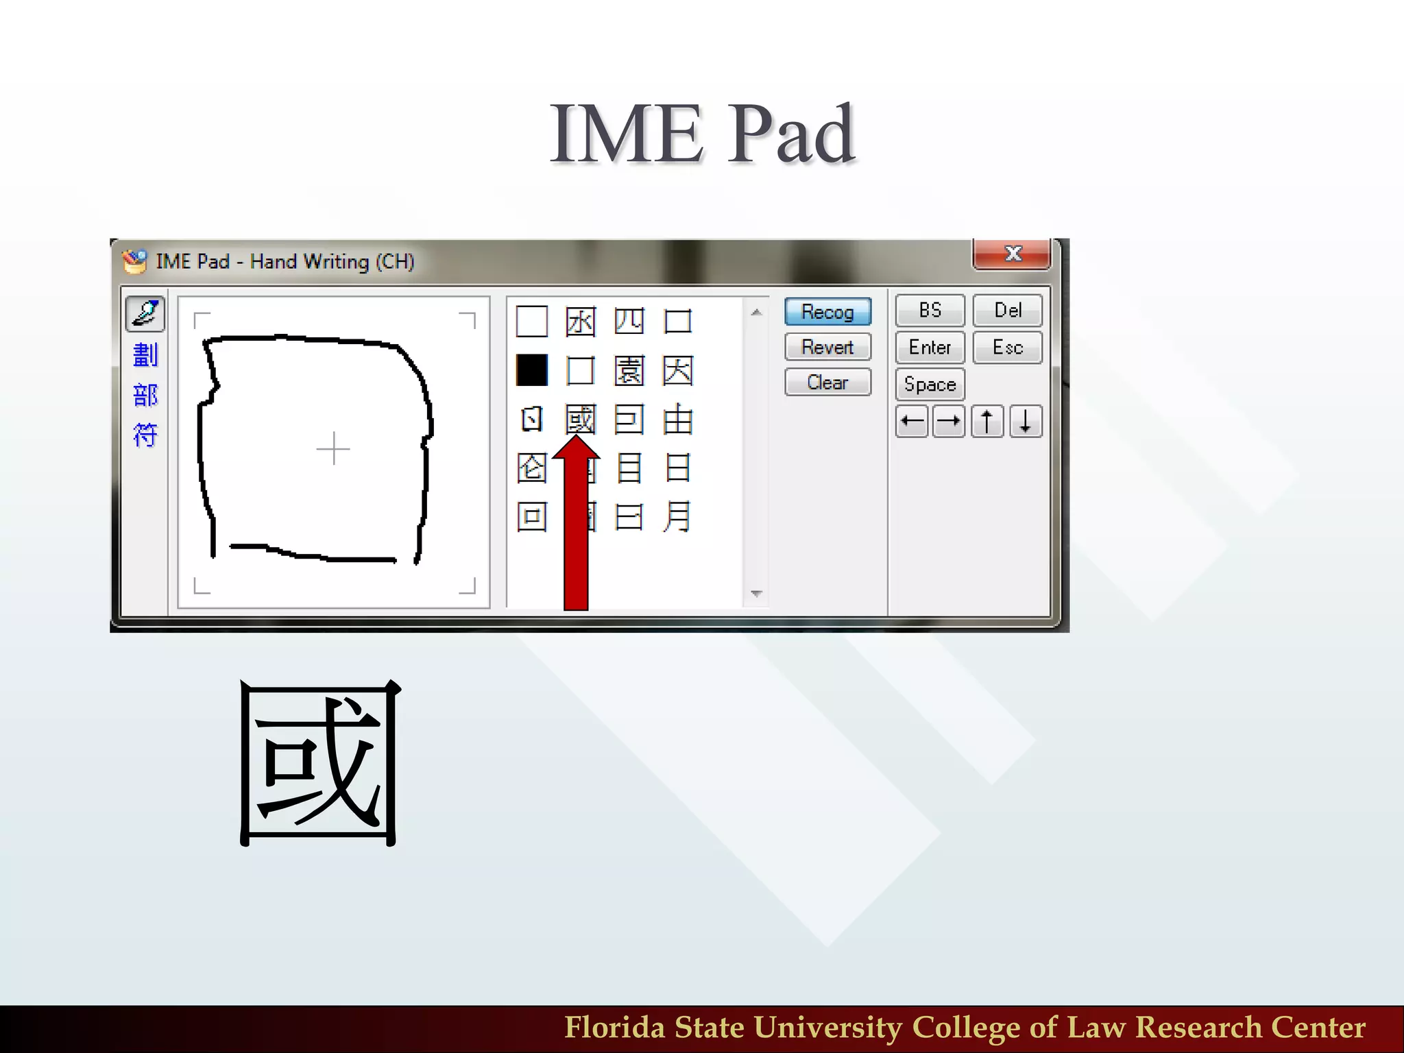
Task: Choose the 月 candidate character
Action: pos(678,517)
